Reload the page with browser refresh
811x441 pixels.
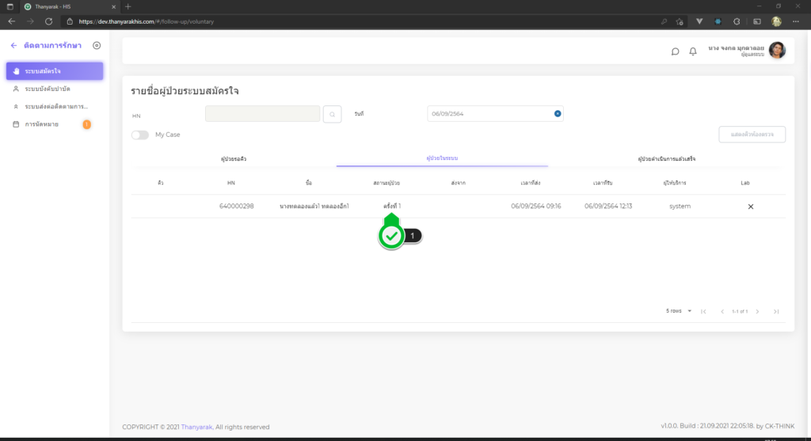tap(49, 21)
